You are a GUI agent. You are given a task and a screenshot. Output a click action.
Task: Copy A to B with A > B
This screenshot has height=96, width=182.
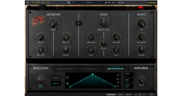(x=121, y=2)
